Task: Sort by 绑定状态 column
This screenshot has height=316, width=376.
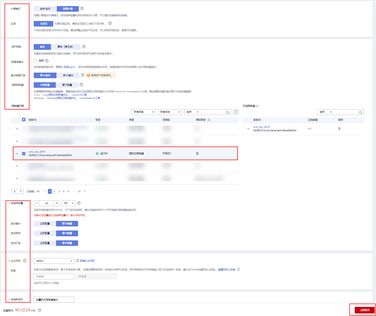Action: tap(209, 120)
